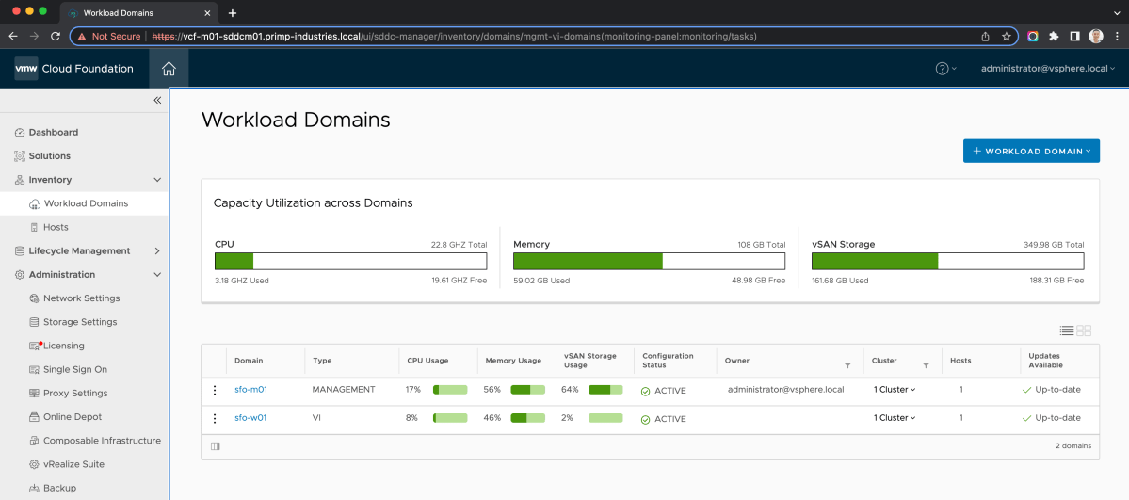
Task: Sort by the Domain column header
Action: pos(249,361)
